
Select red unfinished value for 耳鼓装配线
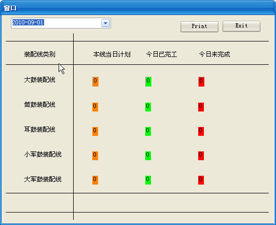coord(201,131)
